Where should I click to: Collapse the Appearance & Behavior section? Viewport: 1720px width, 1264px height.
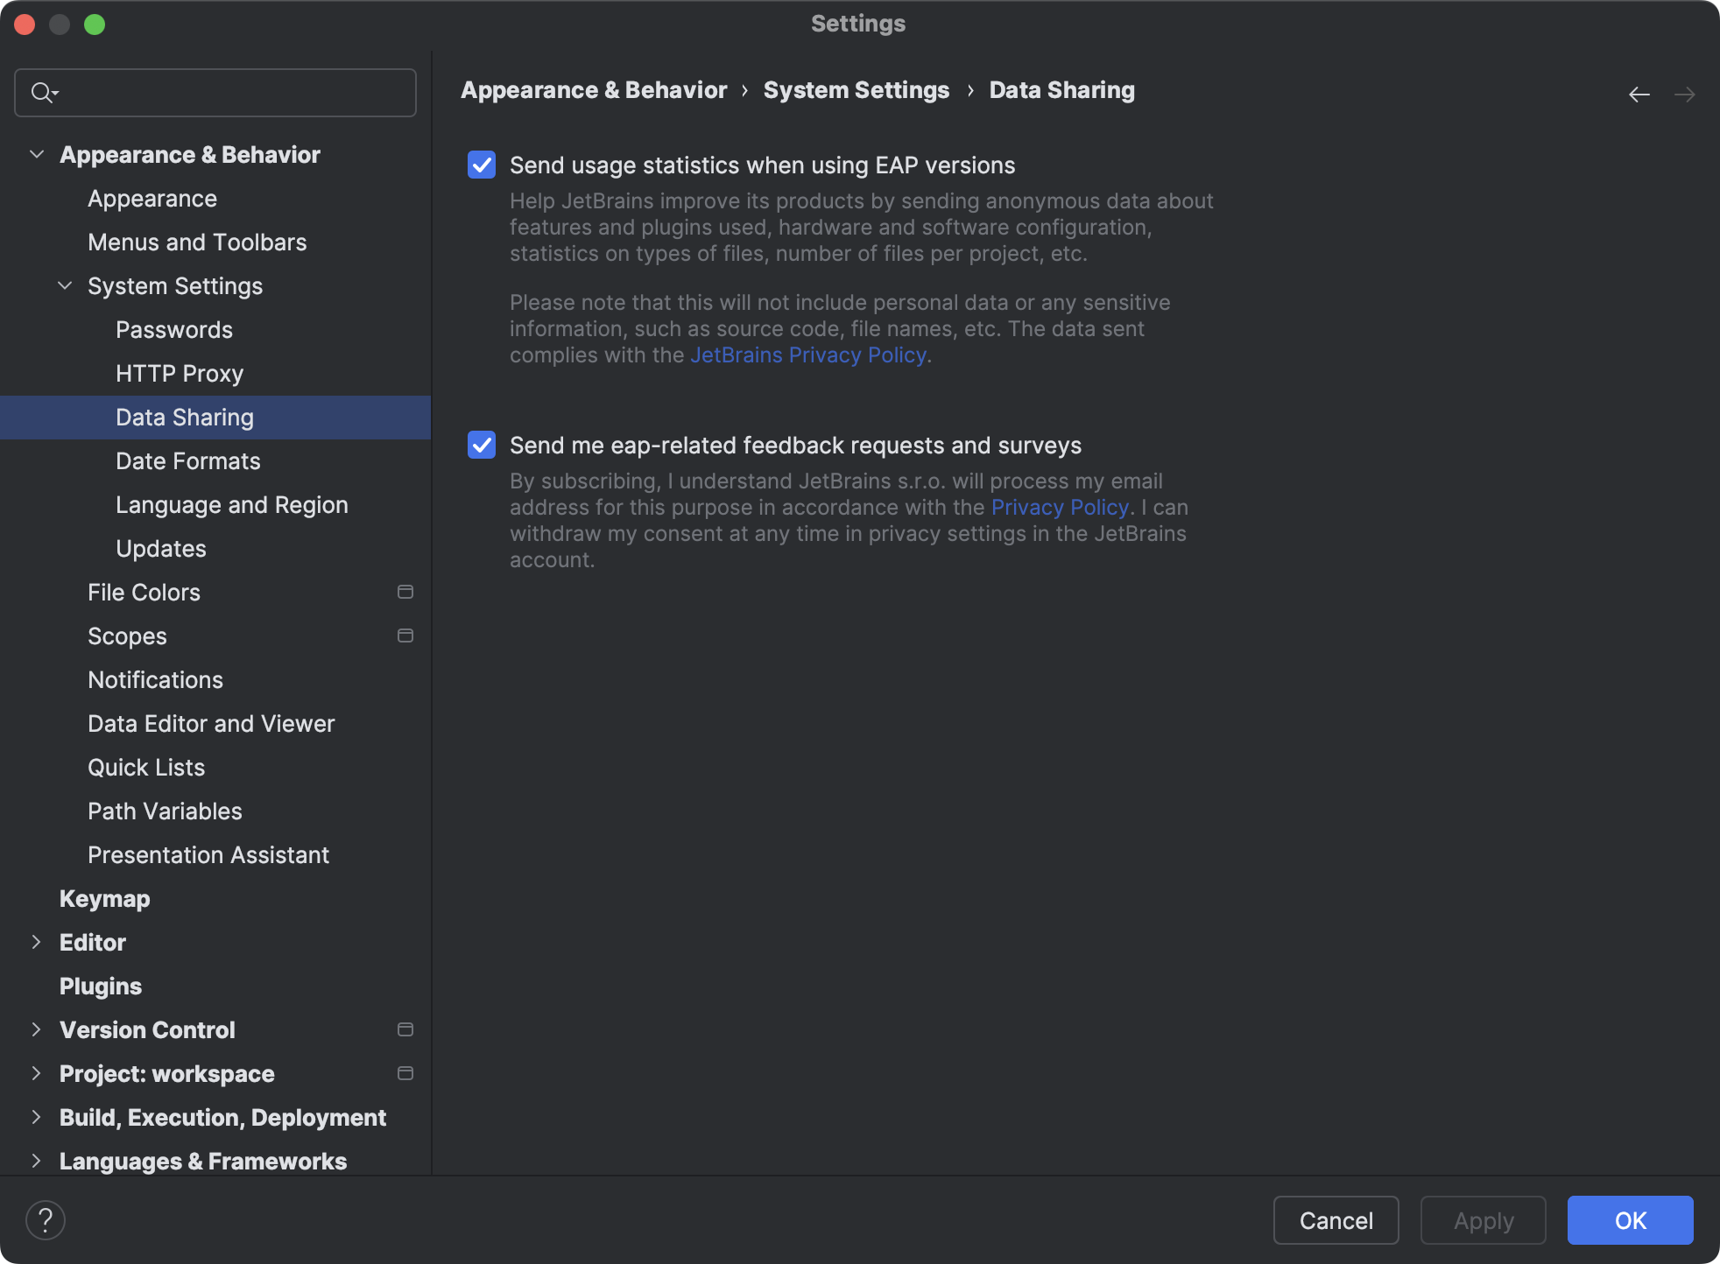point(37,153)
